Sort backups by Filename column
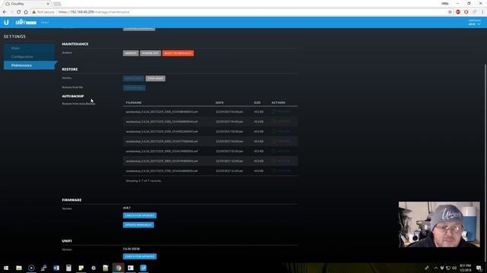This screenshot has width=487, height=273. click(134, 102)
